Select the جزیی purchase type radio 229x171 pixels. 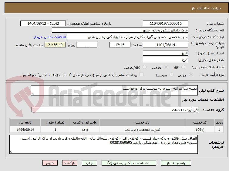[191, 75]
